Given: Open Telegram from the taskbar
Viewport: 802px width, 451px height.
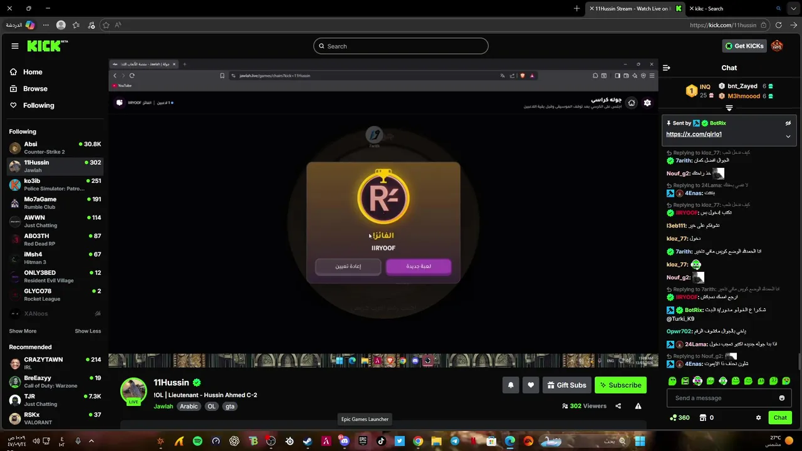Looking at the screenshot, I should tap(455, 441).
